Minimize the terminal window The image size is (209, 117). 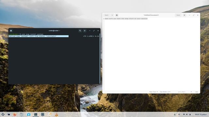tap(90, 31)
